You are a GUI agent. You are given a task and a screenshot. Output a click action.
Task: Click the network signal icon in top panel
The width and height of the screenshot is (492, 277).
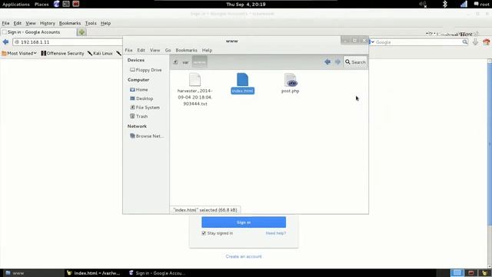464,4
